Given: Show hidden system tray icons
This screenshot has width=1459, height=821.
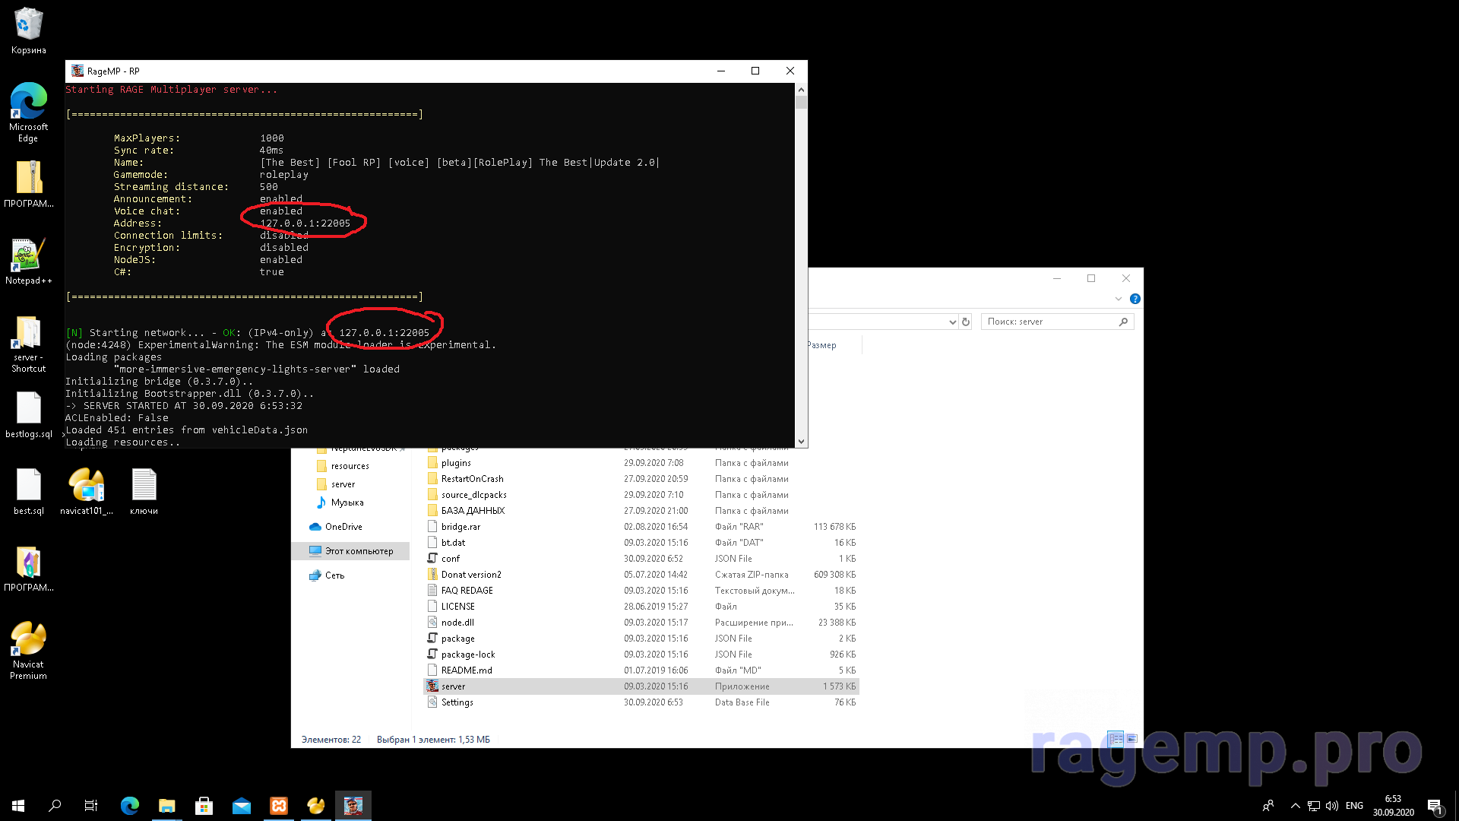Looking at the screenshot, I should (1295, 806).
